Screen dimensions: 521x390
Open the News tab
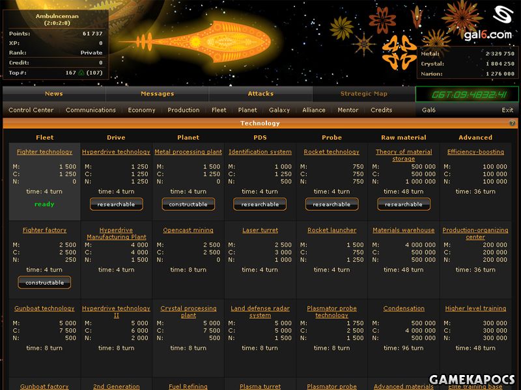[54, 94]
